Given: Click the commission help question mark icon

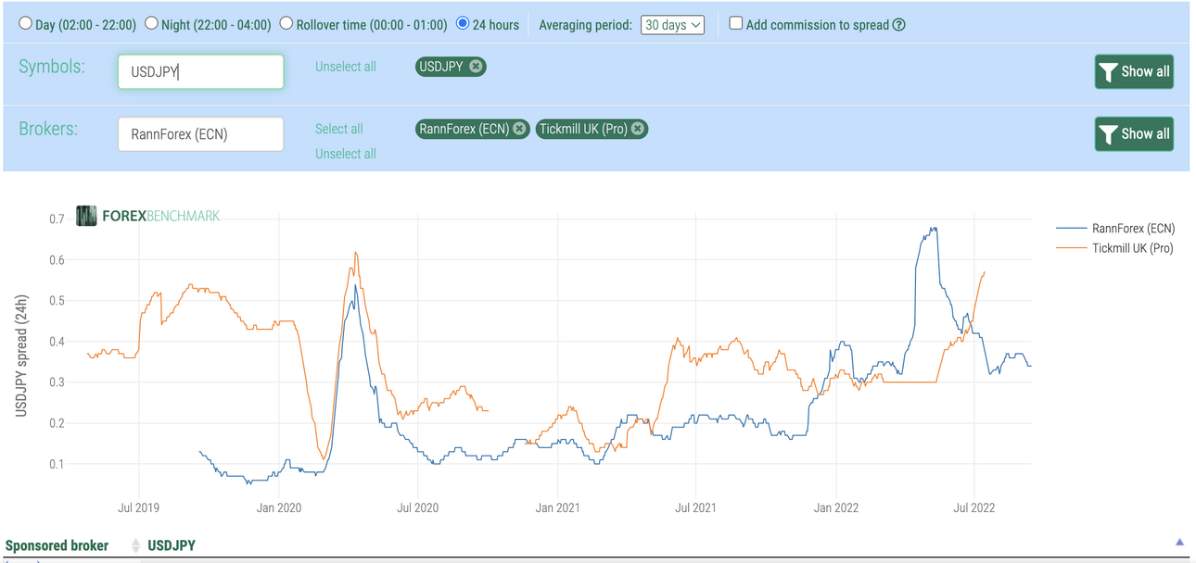Looking at the screenshot, I should [898, 25].
